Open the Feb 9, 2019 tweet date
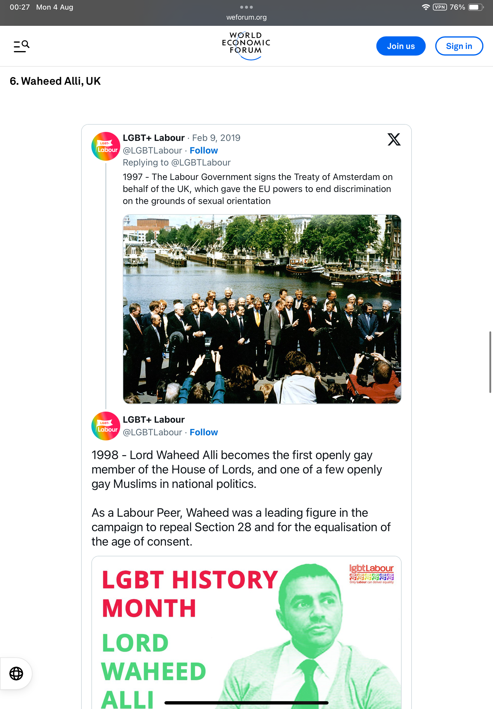The width and height of the screenshot is (493, 709). click(216, 138)
